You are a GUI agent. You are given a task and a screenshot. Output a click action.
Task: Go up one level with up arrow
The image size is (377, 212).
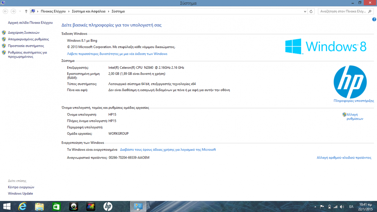click(x=26, y=11)
